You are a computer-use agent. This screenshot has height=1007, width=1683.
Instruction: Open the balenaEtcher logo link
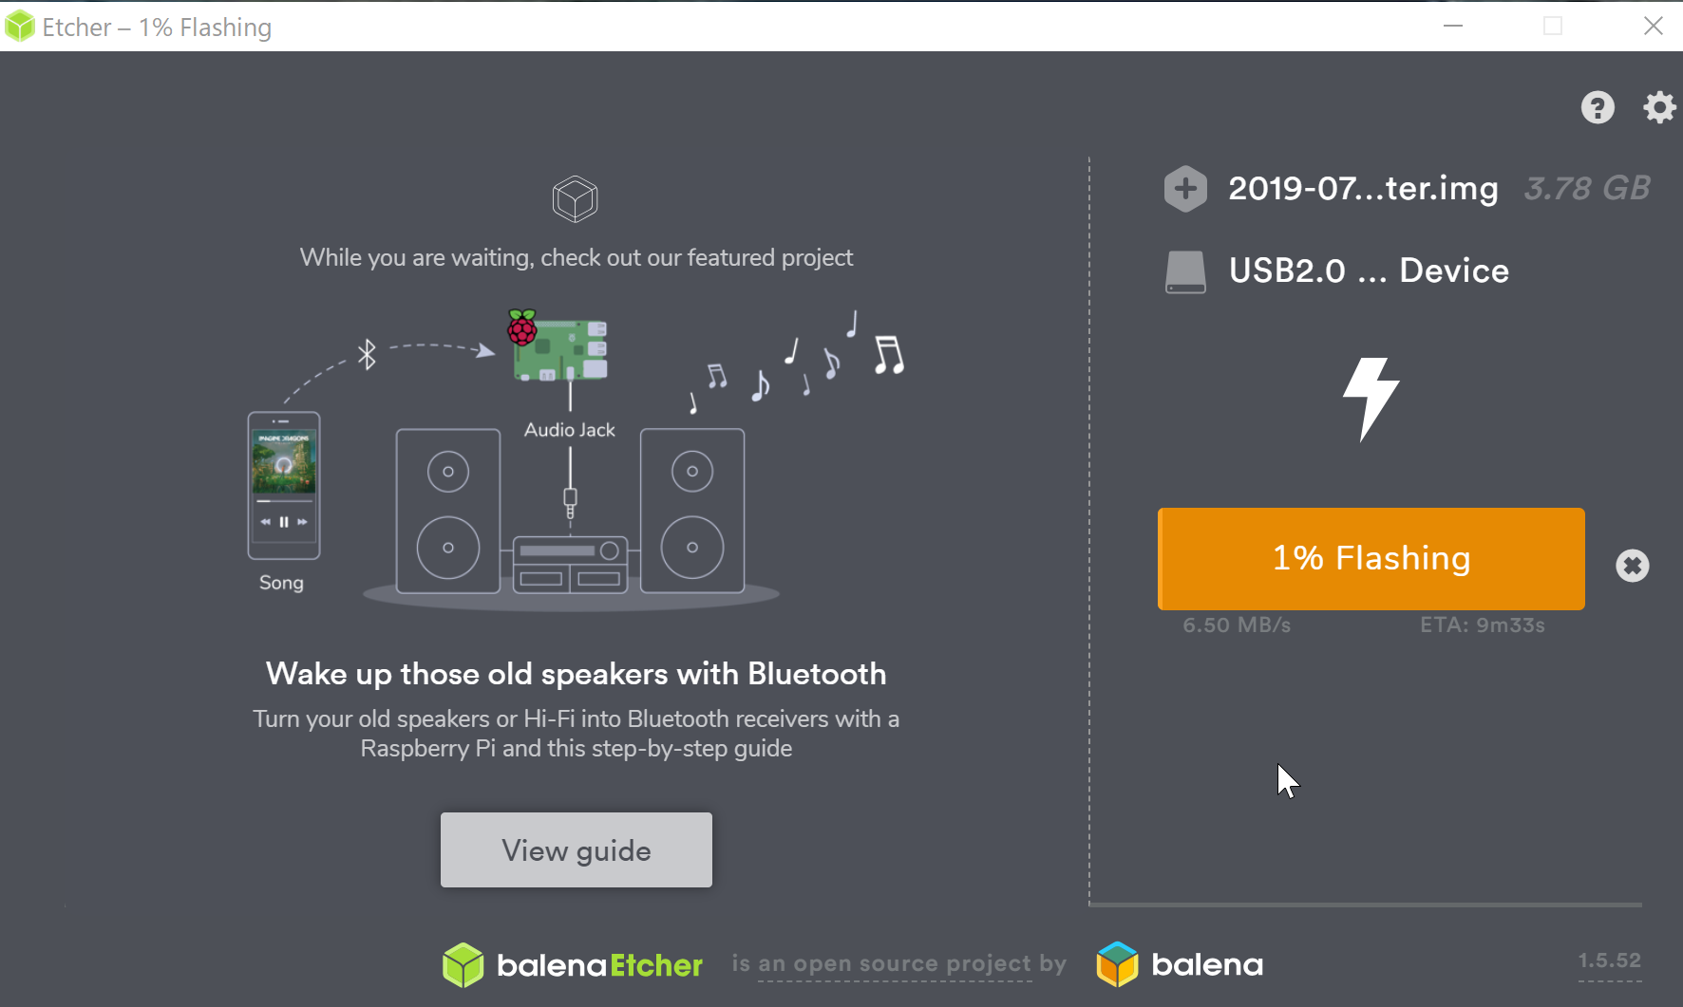click(573, 965)
